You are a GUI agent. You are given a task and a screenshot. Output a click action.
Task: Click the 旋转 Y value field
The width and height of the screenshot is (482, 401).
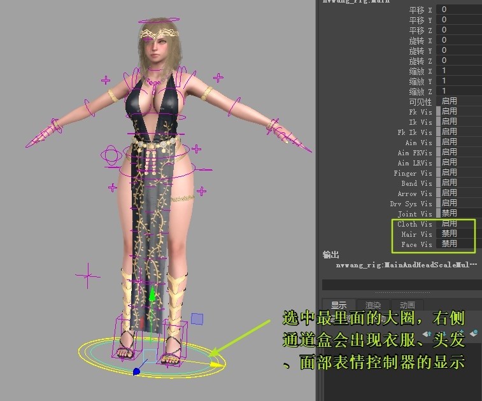pyautogui.click(x=459, y=50)
